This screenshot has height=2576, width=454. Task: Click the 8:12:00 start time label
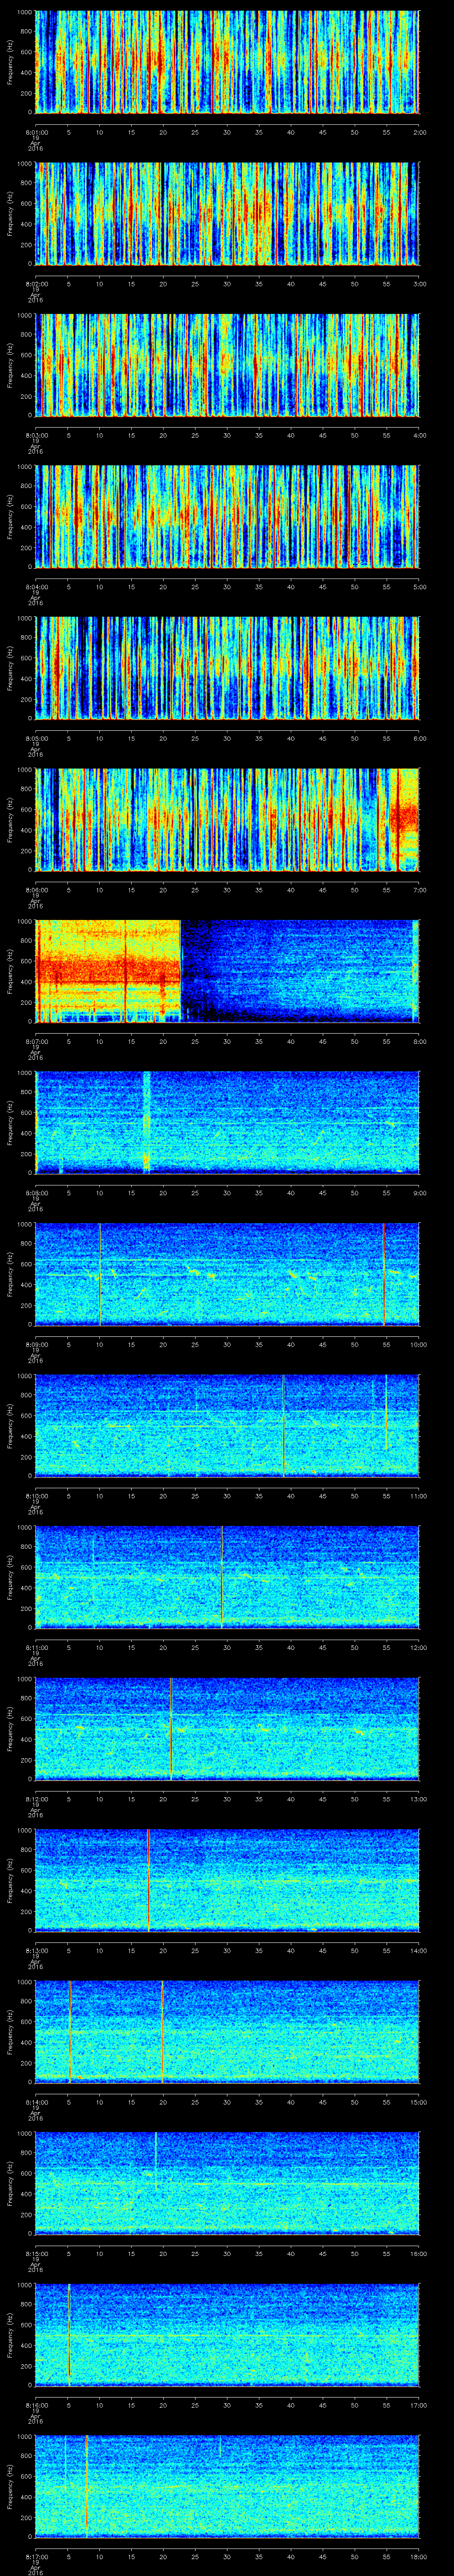pos(36,1798)
